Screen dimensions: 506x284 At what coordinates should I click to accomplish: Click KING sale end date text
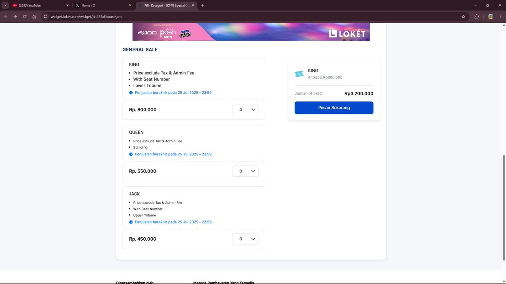pos(173,93)
